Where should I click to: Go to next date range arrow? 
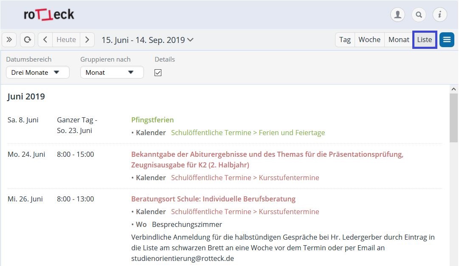[87, 40]
